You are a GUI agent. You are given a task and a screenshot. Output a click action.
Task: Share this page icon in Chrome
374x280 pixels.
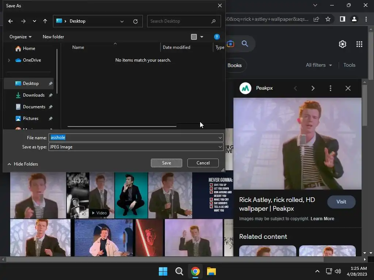point(316,19)
